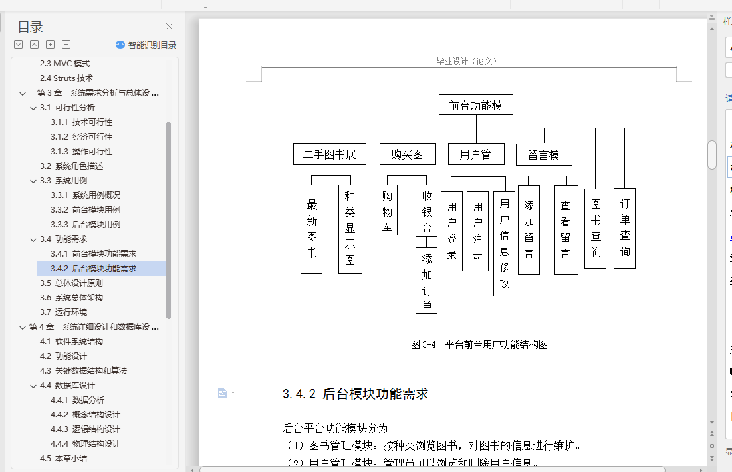Navigate to 3.5 总体设计原则

point(71,283)
